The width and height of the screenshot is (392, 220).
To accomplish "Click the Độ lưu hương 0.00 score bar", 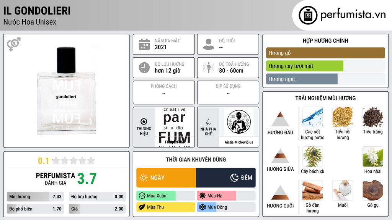I will click(97, 197).
